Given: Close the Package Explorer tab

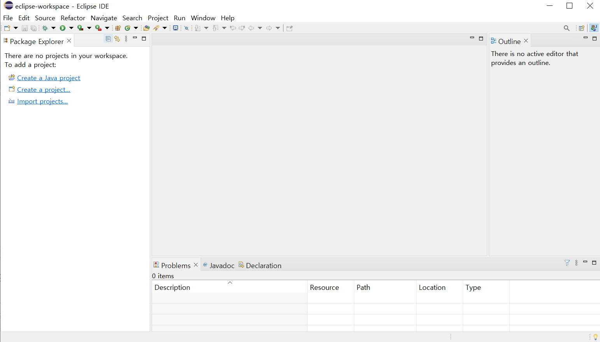Looking at the screenshot, I should click(69, 41).
